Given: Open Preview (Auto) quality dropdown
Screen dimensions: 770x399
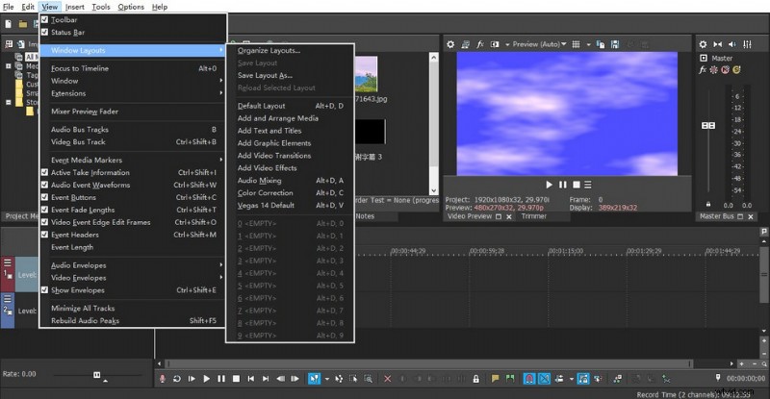Looking at the screenshot, I should [x=539, y=44].
